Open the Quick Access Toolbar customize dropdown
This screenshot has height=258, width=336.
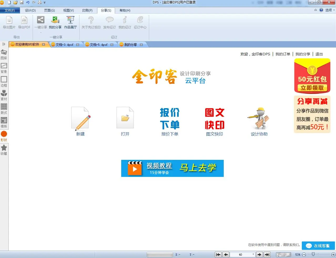pos(45,3)
